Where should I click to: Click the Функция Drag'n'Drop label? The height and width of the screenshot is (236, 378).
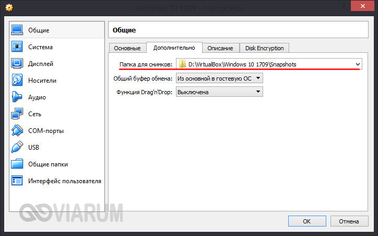click(145, 92)
